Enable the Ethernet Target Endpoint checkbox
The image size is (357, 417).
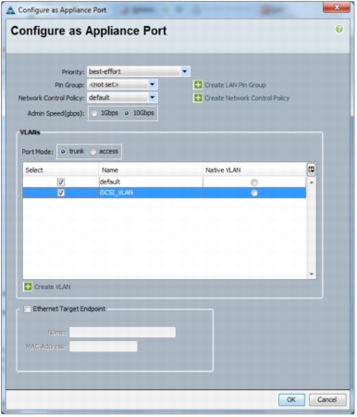[x=28, y=309]
